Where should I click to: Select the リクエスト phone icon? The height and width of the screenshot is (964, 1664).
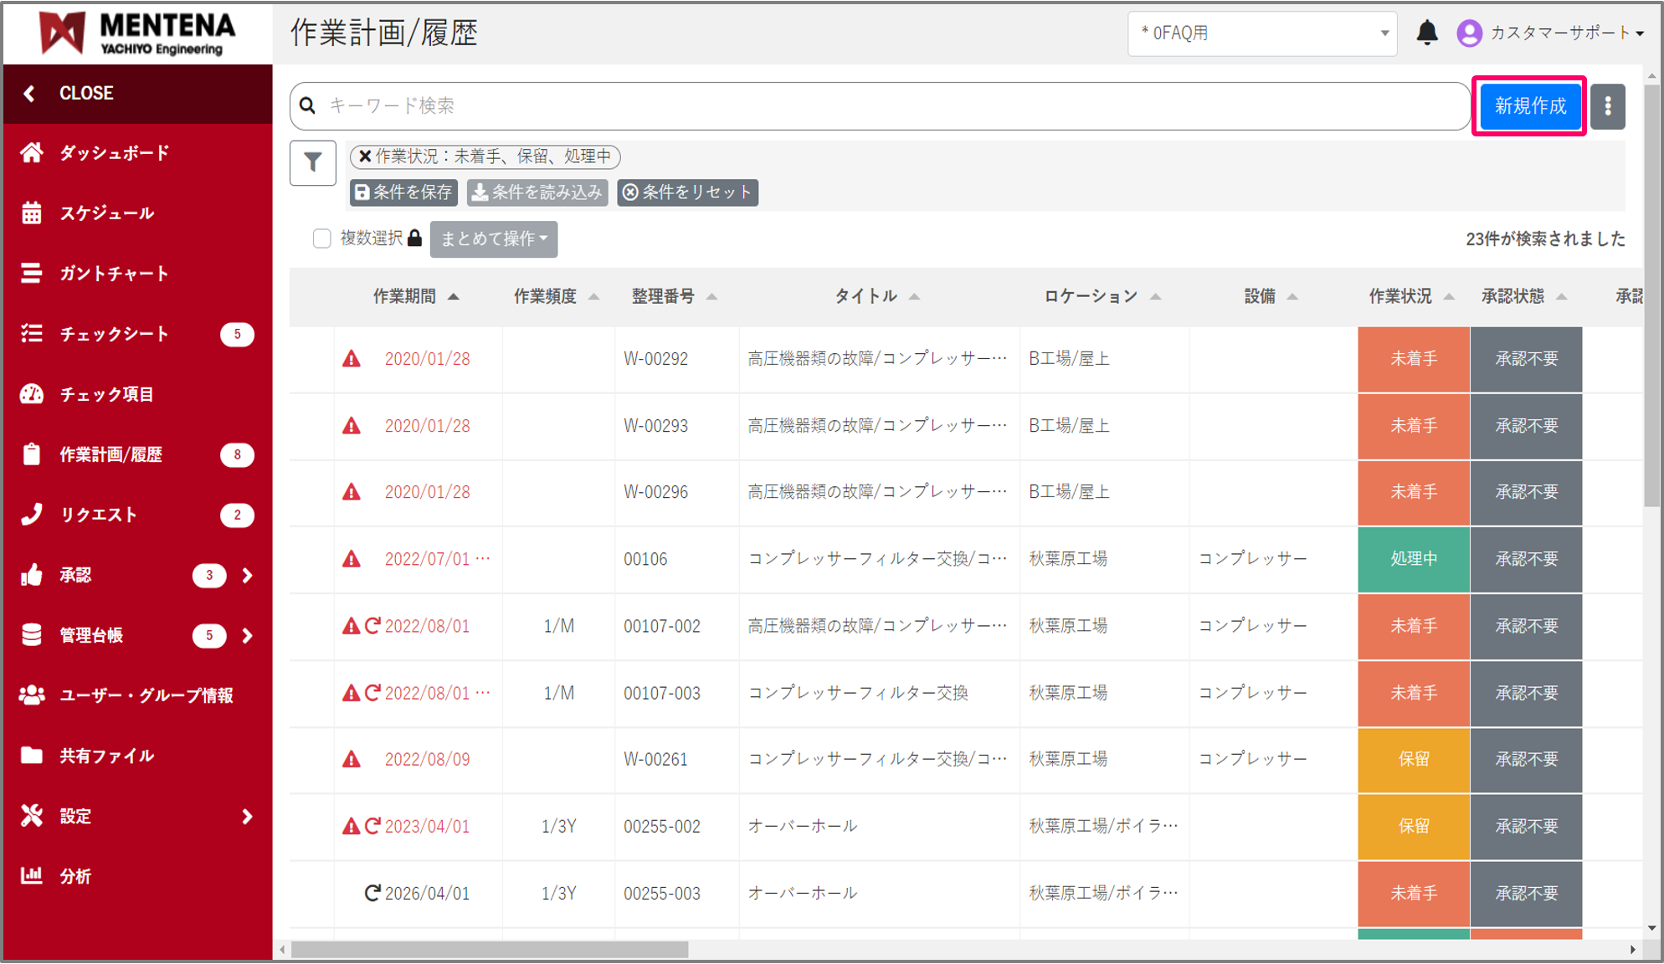(32, 514)
